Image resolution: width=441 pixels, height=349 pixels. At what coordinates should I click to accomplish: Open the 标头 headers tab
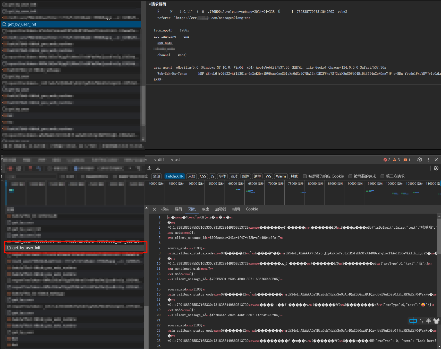pyautogui.click(x=165, y=209)
